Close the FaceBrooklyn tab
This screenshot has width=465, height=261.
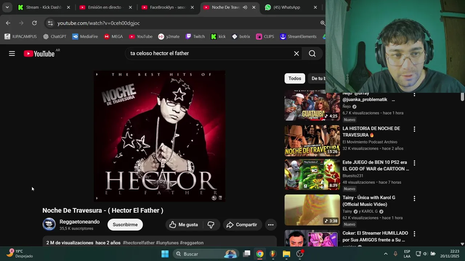192,7
